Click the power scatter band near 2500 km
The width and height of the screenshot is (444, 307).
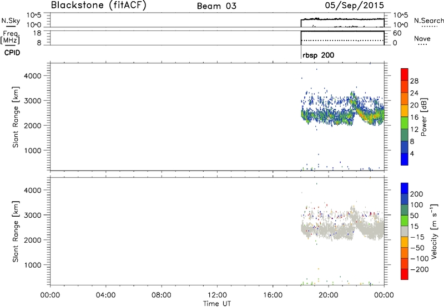click(342, 115)
